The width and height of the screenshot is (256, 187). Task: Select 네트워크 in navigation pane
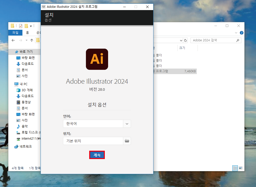tap(23, 146)
